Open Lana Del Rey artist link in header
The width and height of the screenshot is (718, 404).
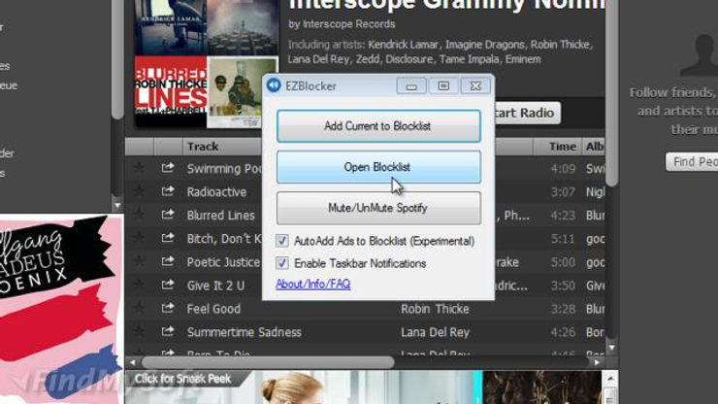point(318,59)
